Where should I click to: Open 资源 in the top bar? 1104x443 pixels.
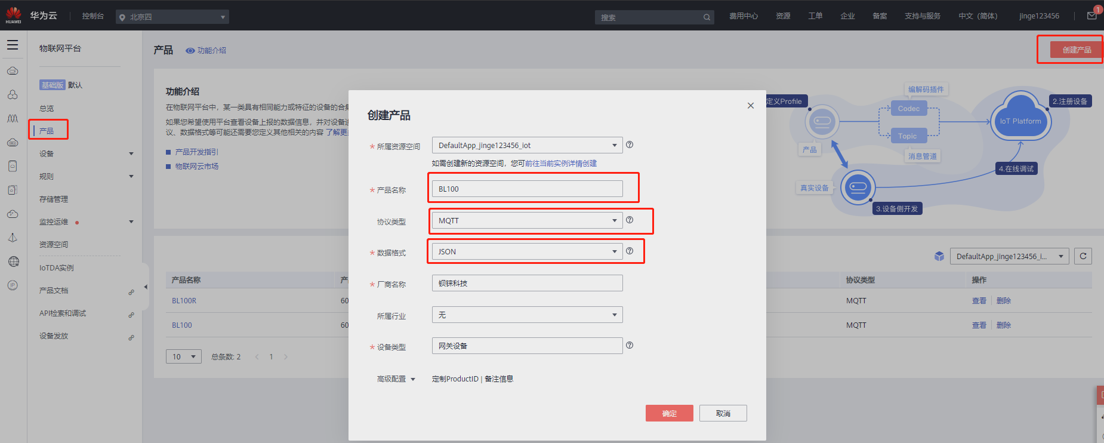click(783, 16)
